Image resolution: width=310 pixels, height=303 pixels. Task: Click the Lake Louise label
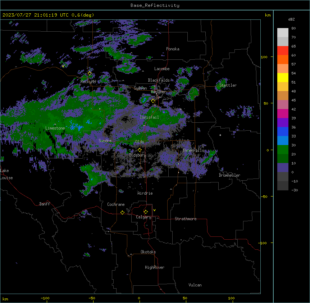[x=6, y=174]
